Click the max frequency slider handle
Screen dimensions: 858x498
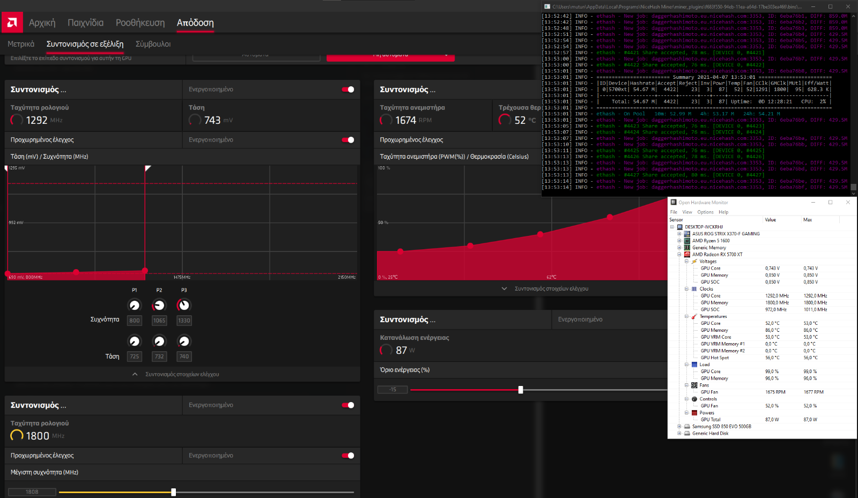pos(173,492)
